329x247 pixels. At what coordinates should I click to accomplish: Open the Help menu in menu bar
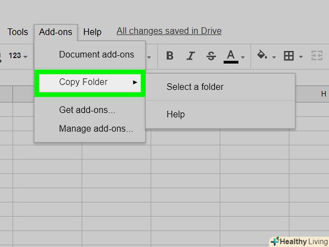[92, 32]
